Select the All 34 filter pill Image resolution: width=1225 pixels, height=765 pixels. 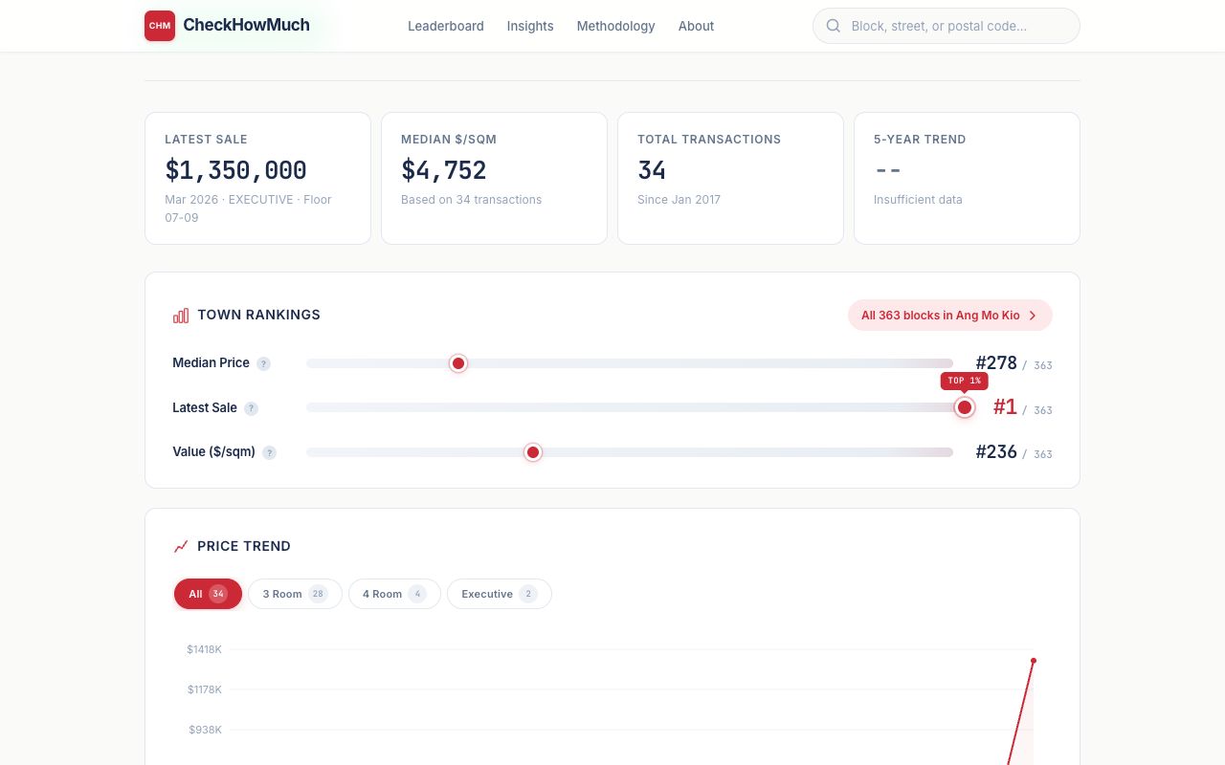coord(208,594)
